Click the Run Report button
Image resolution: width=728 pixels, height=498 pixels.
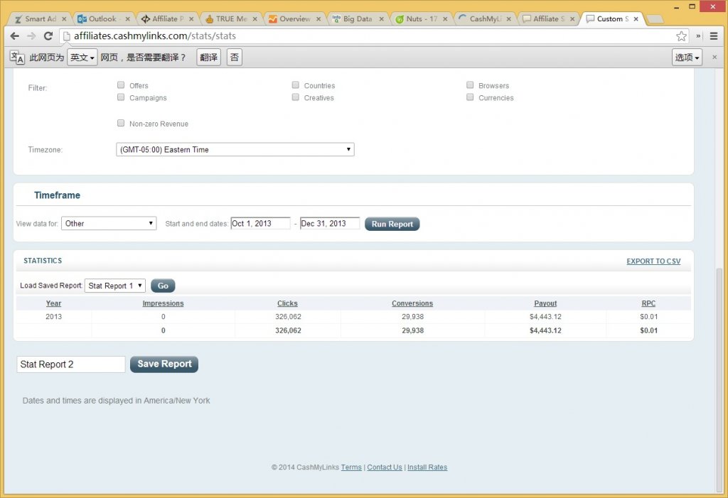[x=392, y=224]
